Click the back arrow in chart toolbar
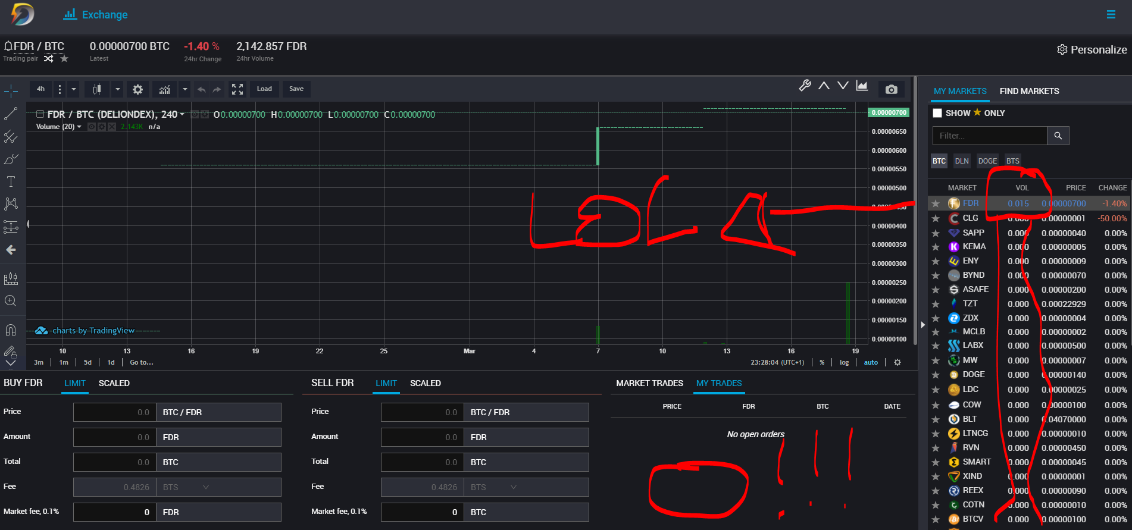The height and width of the screenshot is (530, 1132). click(x=11, y=250)
